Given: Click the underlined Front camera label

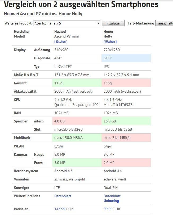Looking at the screenshot, I should (x=38, y=163).
